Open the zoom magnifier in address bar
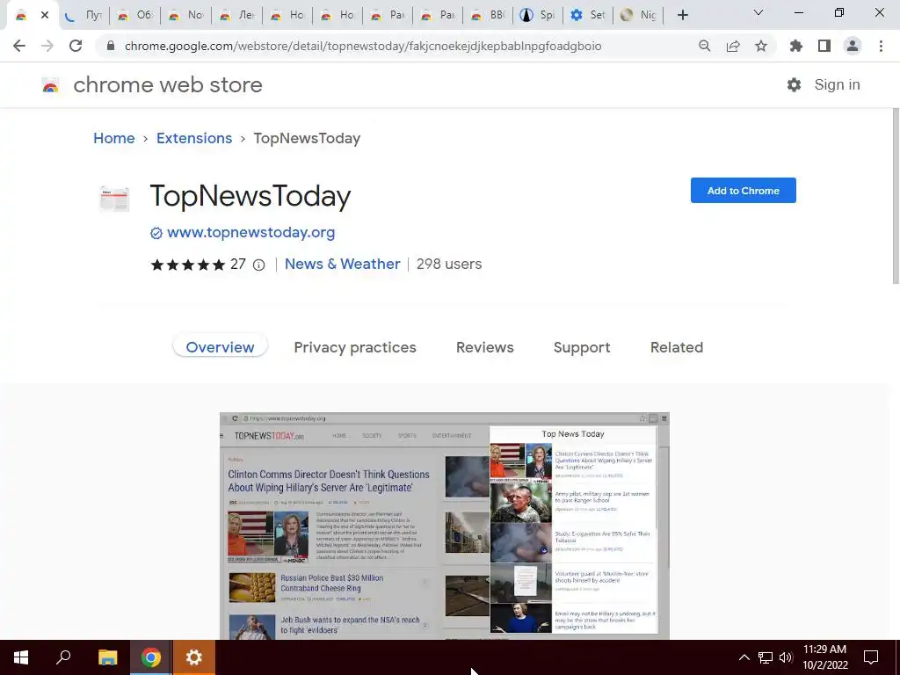Viewport: 900px width, 675px height. 704,46
